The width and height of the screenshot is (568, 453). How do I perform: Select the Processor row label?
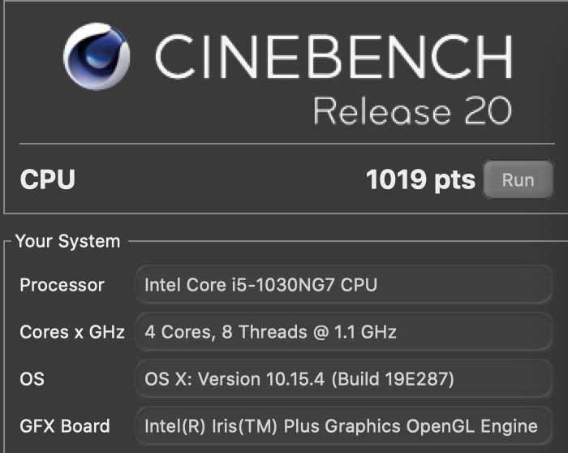click(62, 285)
